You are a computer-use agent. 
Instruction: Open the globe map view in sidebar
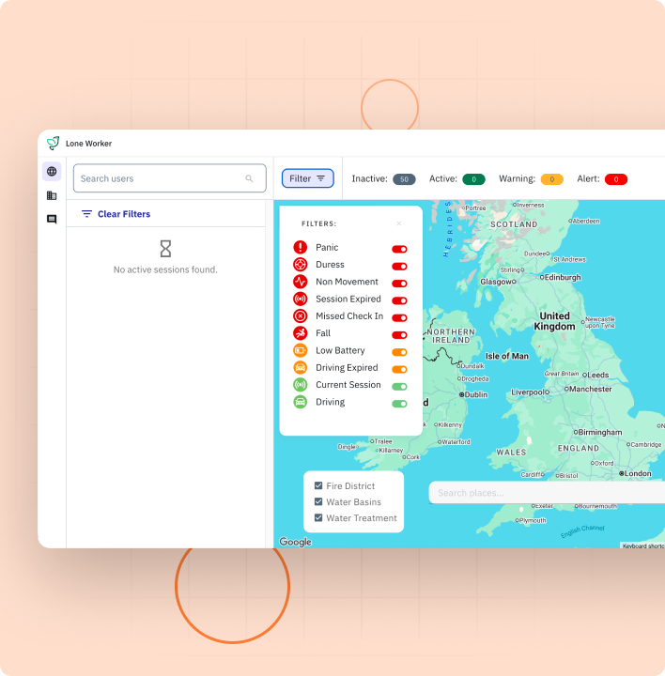pyautogui.click(x=52, y=172)
